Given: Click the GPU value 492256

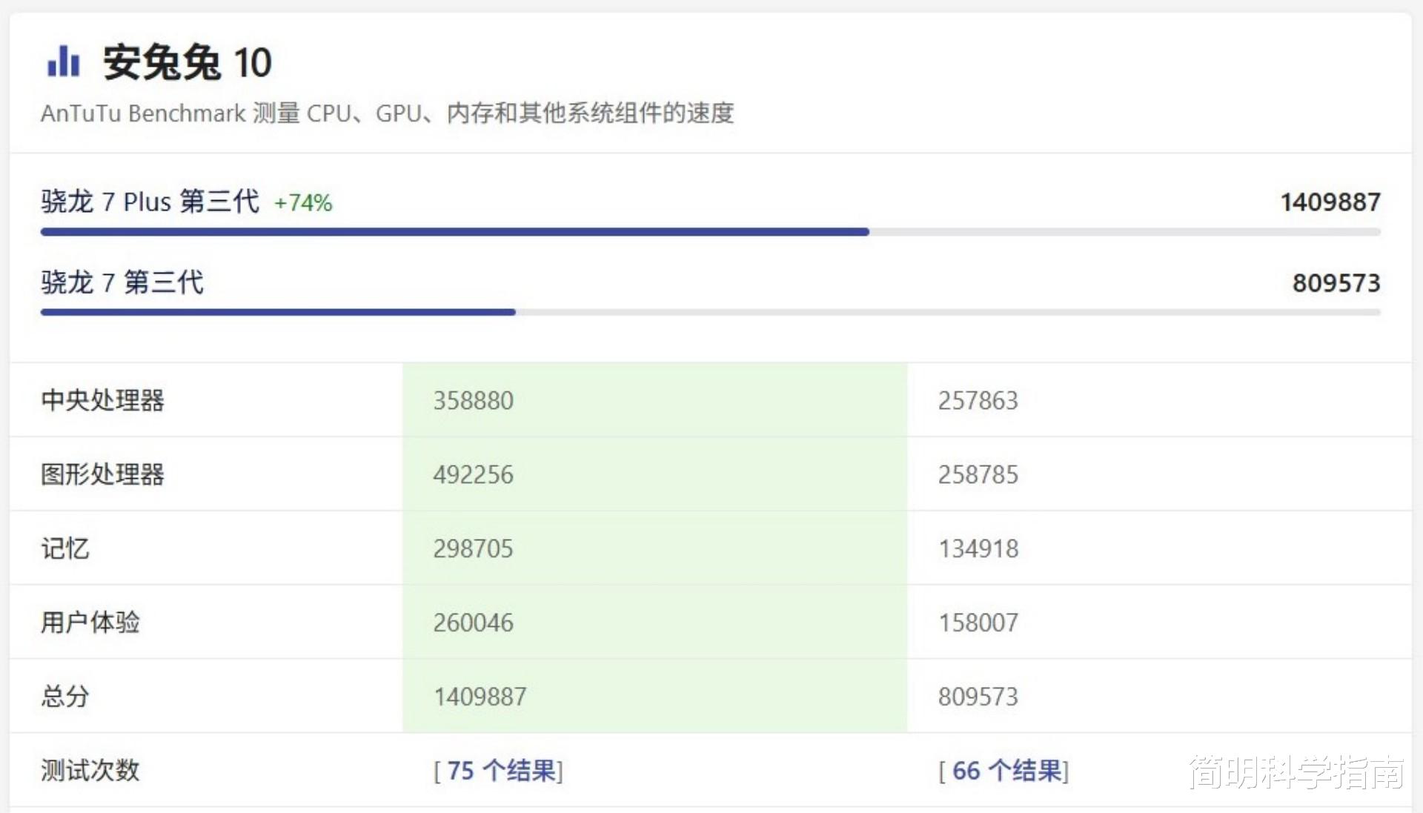Looking at the screenshot, I should [474, 475].
